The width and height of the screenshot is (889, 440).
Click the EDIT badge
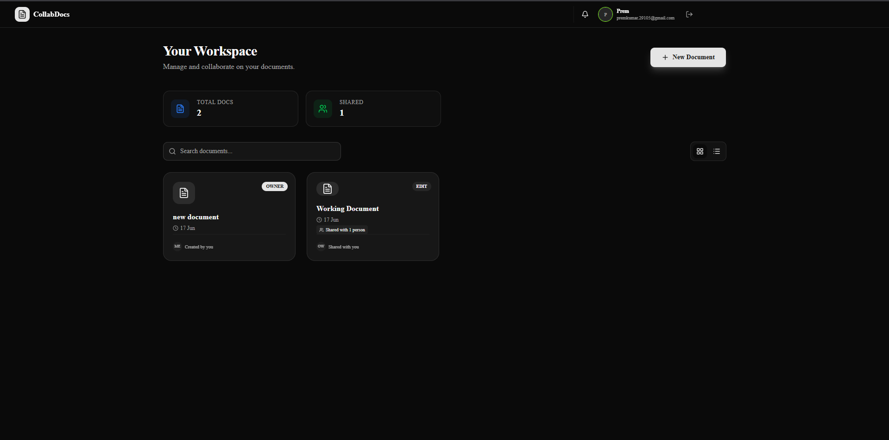422,186
